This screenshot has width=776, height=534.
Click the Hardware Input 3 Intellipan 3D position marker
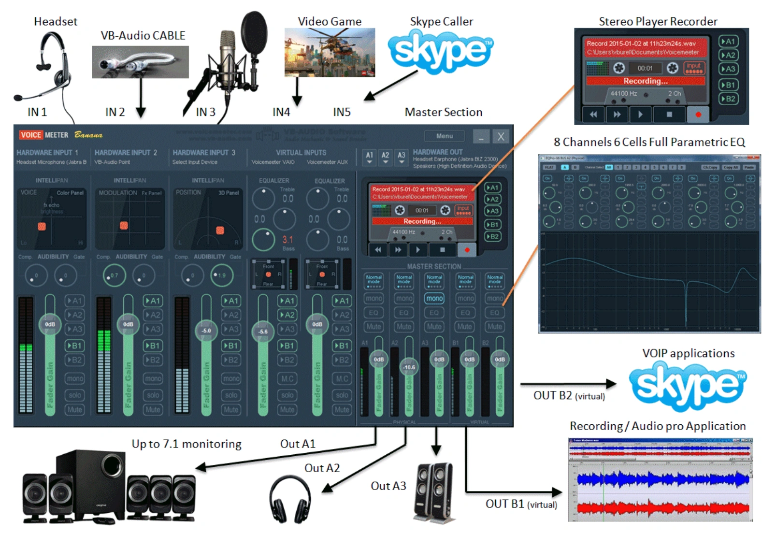[x=220, y=230]
